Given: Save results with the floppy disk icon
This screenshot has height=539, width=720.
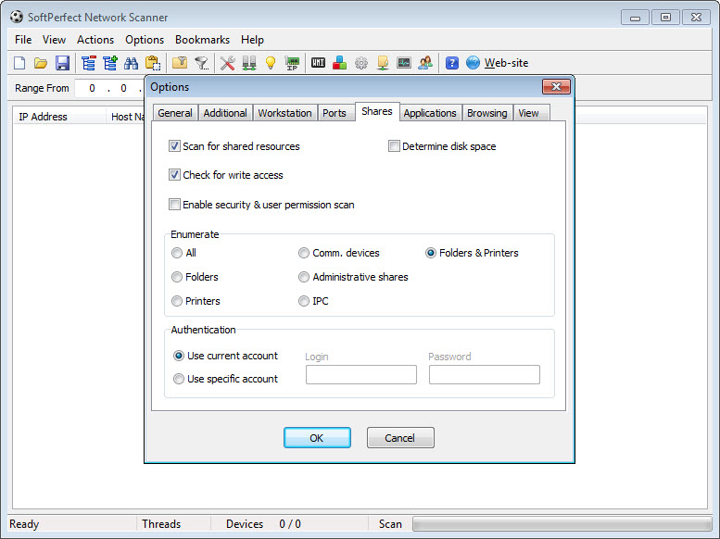Looking at the screenshot, I should click(62, 63).
